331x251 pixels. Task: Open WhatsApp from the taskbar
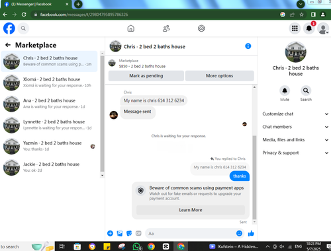[136, 246]
